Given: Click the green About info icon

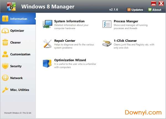Looking at the screenshot, I should point(150,10).
